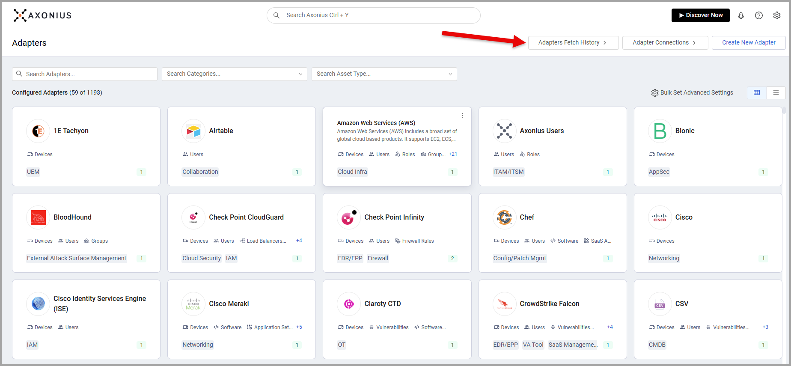The width and height of the screenshot is (791, 366).
Task: Open the settings gear icon
Action: click(x=777, y=15)
